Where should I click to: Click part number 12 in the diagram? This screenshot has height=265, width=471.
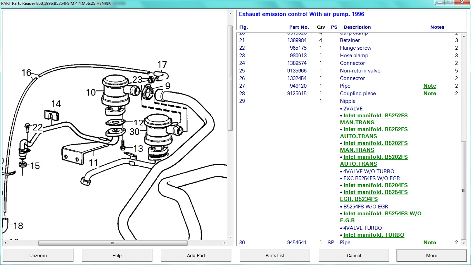coord(138,123)
